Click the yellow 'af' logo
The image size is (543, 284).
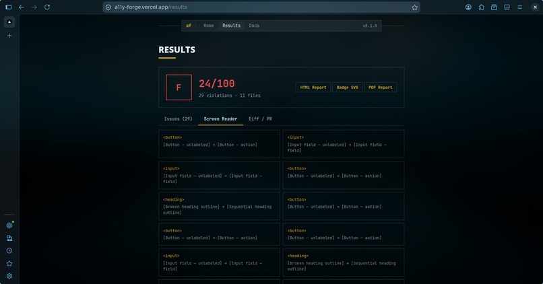click(189, 26)
